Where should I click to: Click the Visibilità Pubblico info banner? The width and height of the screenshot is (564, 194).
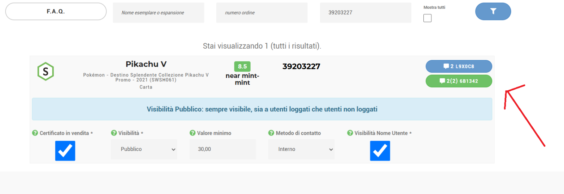[262, 109]
